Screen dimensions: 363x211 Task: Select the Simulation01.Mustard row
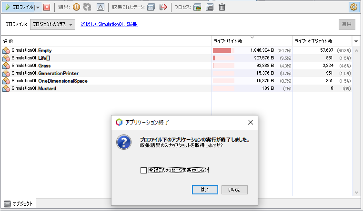176,88
